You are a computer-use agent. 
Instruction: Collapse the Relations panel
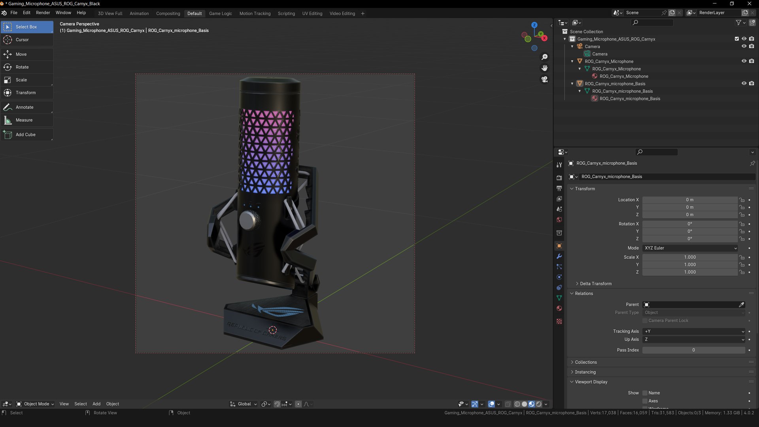583,294
